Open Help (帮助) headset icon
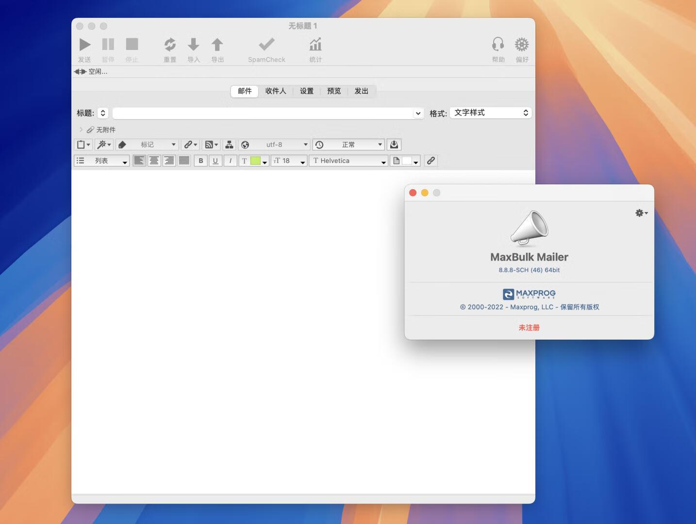Viewport: 696px width, 524px height. 498,45
